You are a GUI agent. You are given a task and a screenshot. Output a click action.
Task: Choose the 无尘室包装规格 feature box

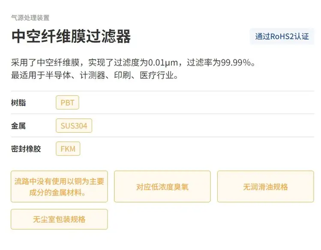coord(59,219)
